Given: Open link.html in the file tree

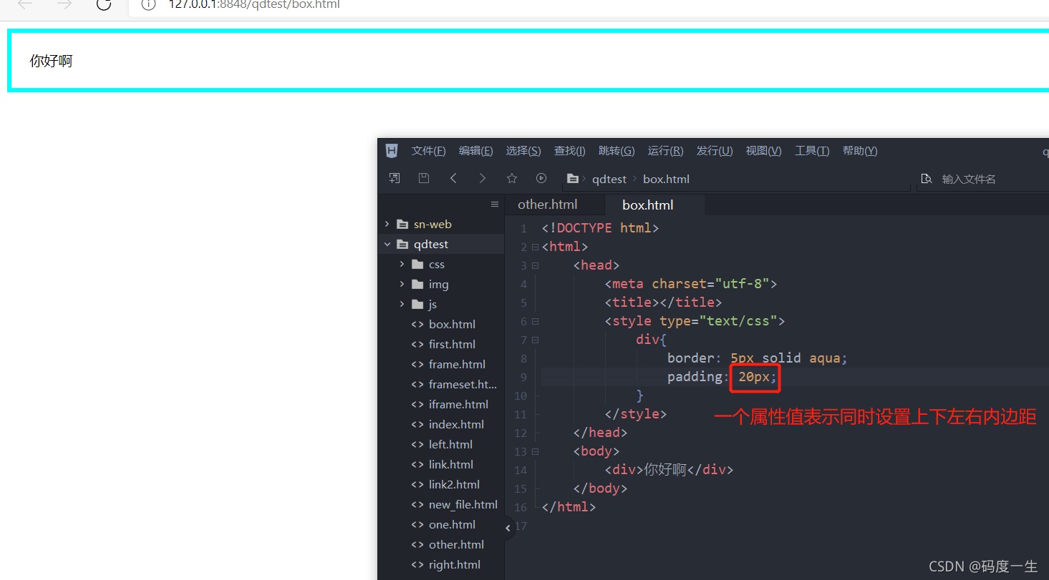Looking at the screenshot, I should (x=451, y=464).
